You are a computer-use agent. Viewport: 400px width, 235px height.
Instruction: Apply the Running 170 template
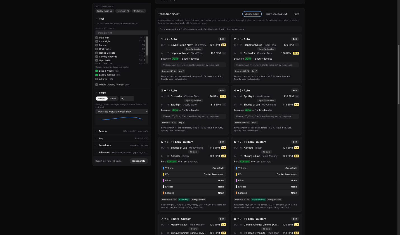(x=123, y=11)
